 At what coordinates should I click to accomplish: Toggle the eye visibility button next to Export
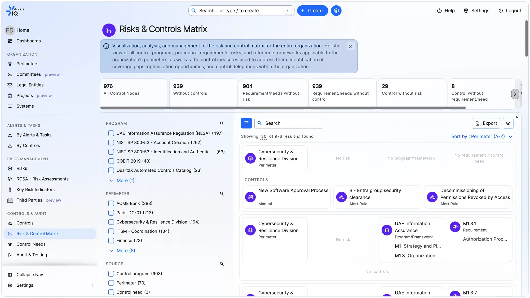click(508, 123)
